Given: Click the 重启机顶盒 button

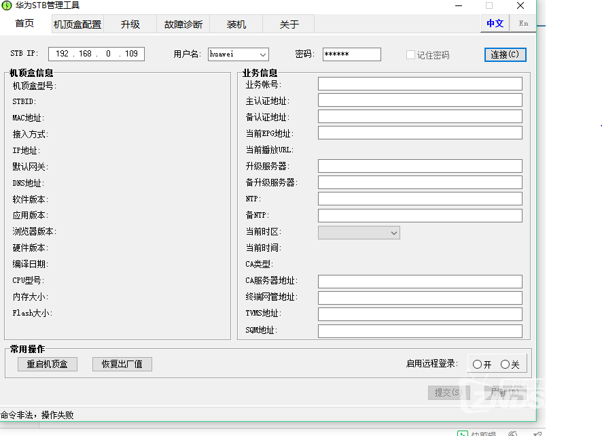Looking at the screenshot, I should [48, 364].
